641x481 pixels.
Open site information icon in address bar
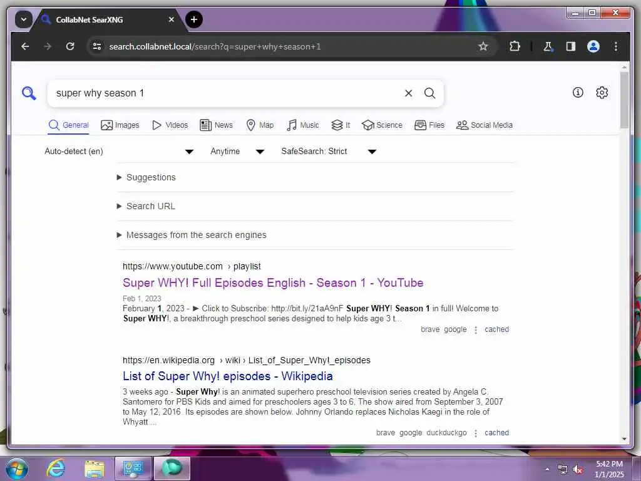[97, 46]
